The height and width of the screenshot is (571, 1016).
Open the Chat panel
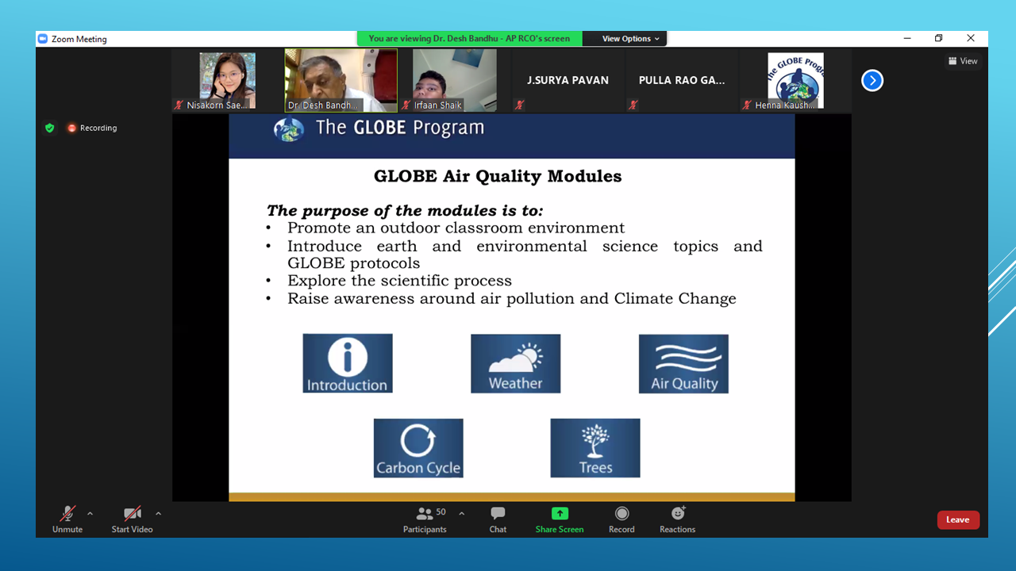pyautogui.click(x=498, y=514)
